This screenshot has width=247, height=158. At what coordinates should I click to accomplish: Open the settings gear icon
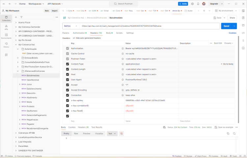click(192, 4)
